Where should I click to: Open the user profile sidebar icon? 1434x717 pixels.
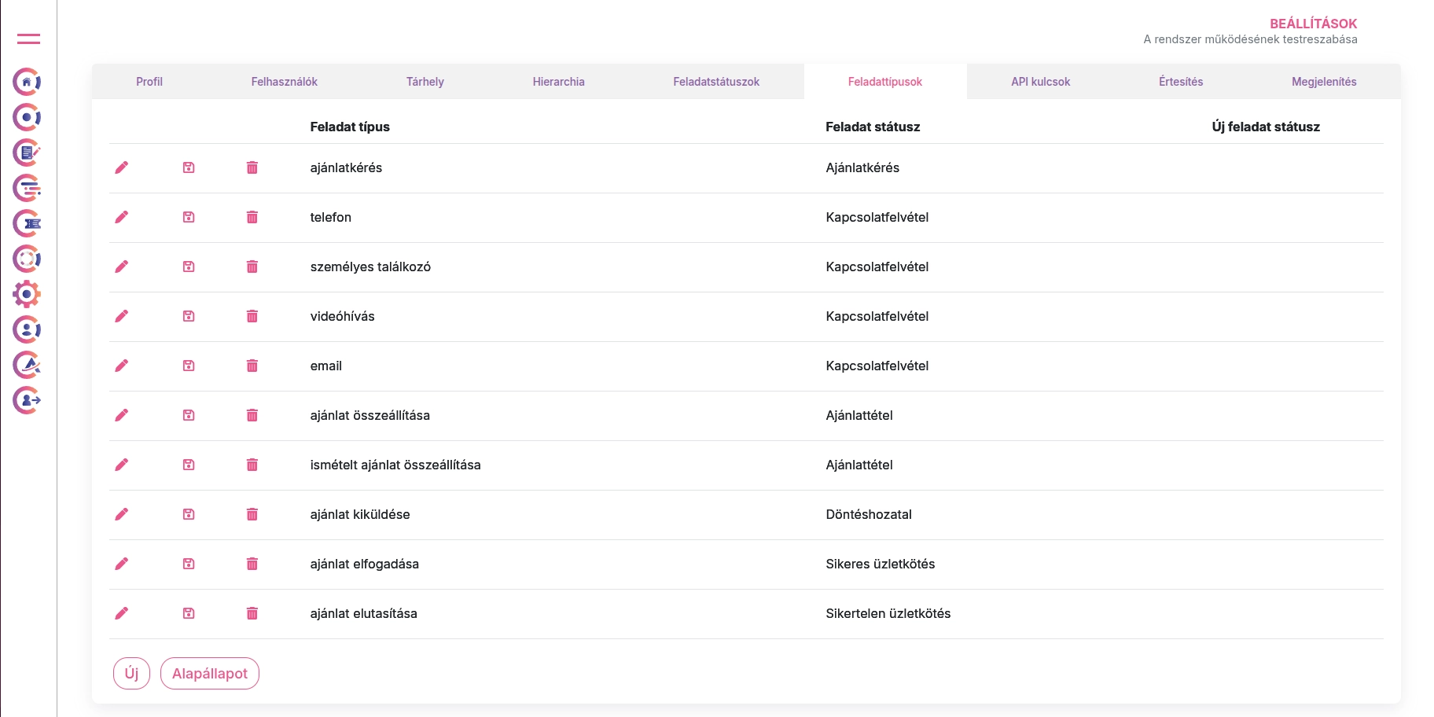[x=27, y=329]
